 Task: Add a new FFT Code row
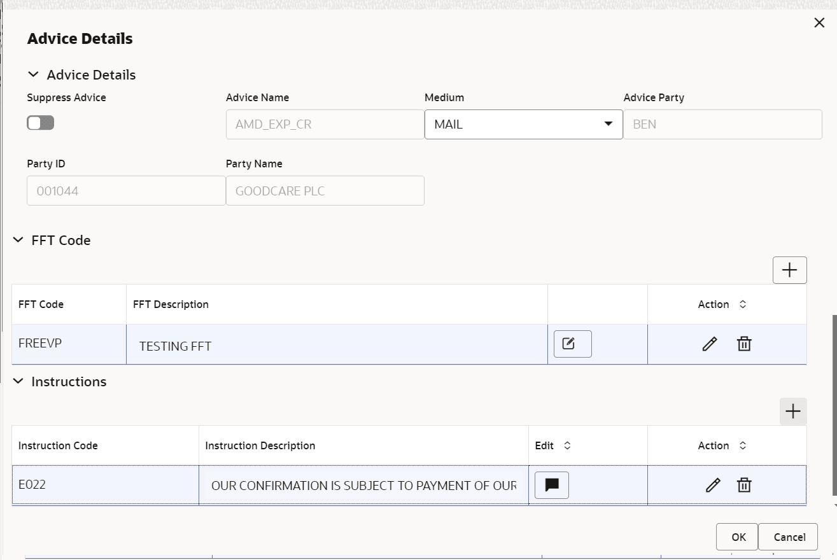(789, 270)
